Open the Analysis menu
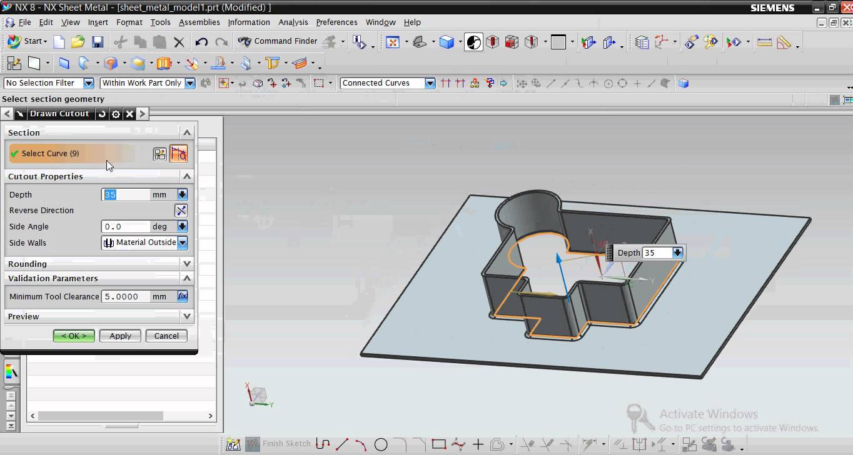The image size is (853, 455). pos(293,22)
